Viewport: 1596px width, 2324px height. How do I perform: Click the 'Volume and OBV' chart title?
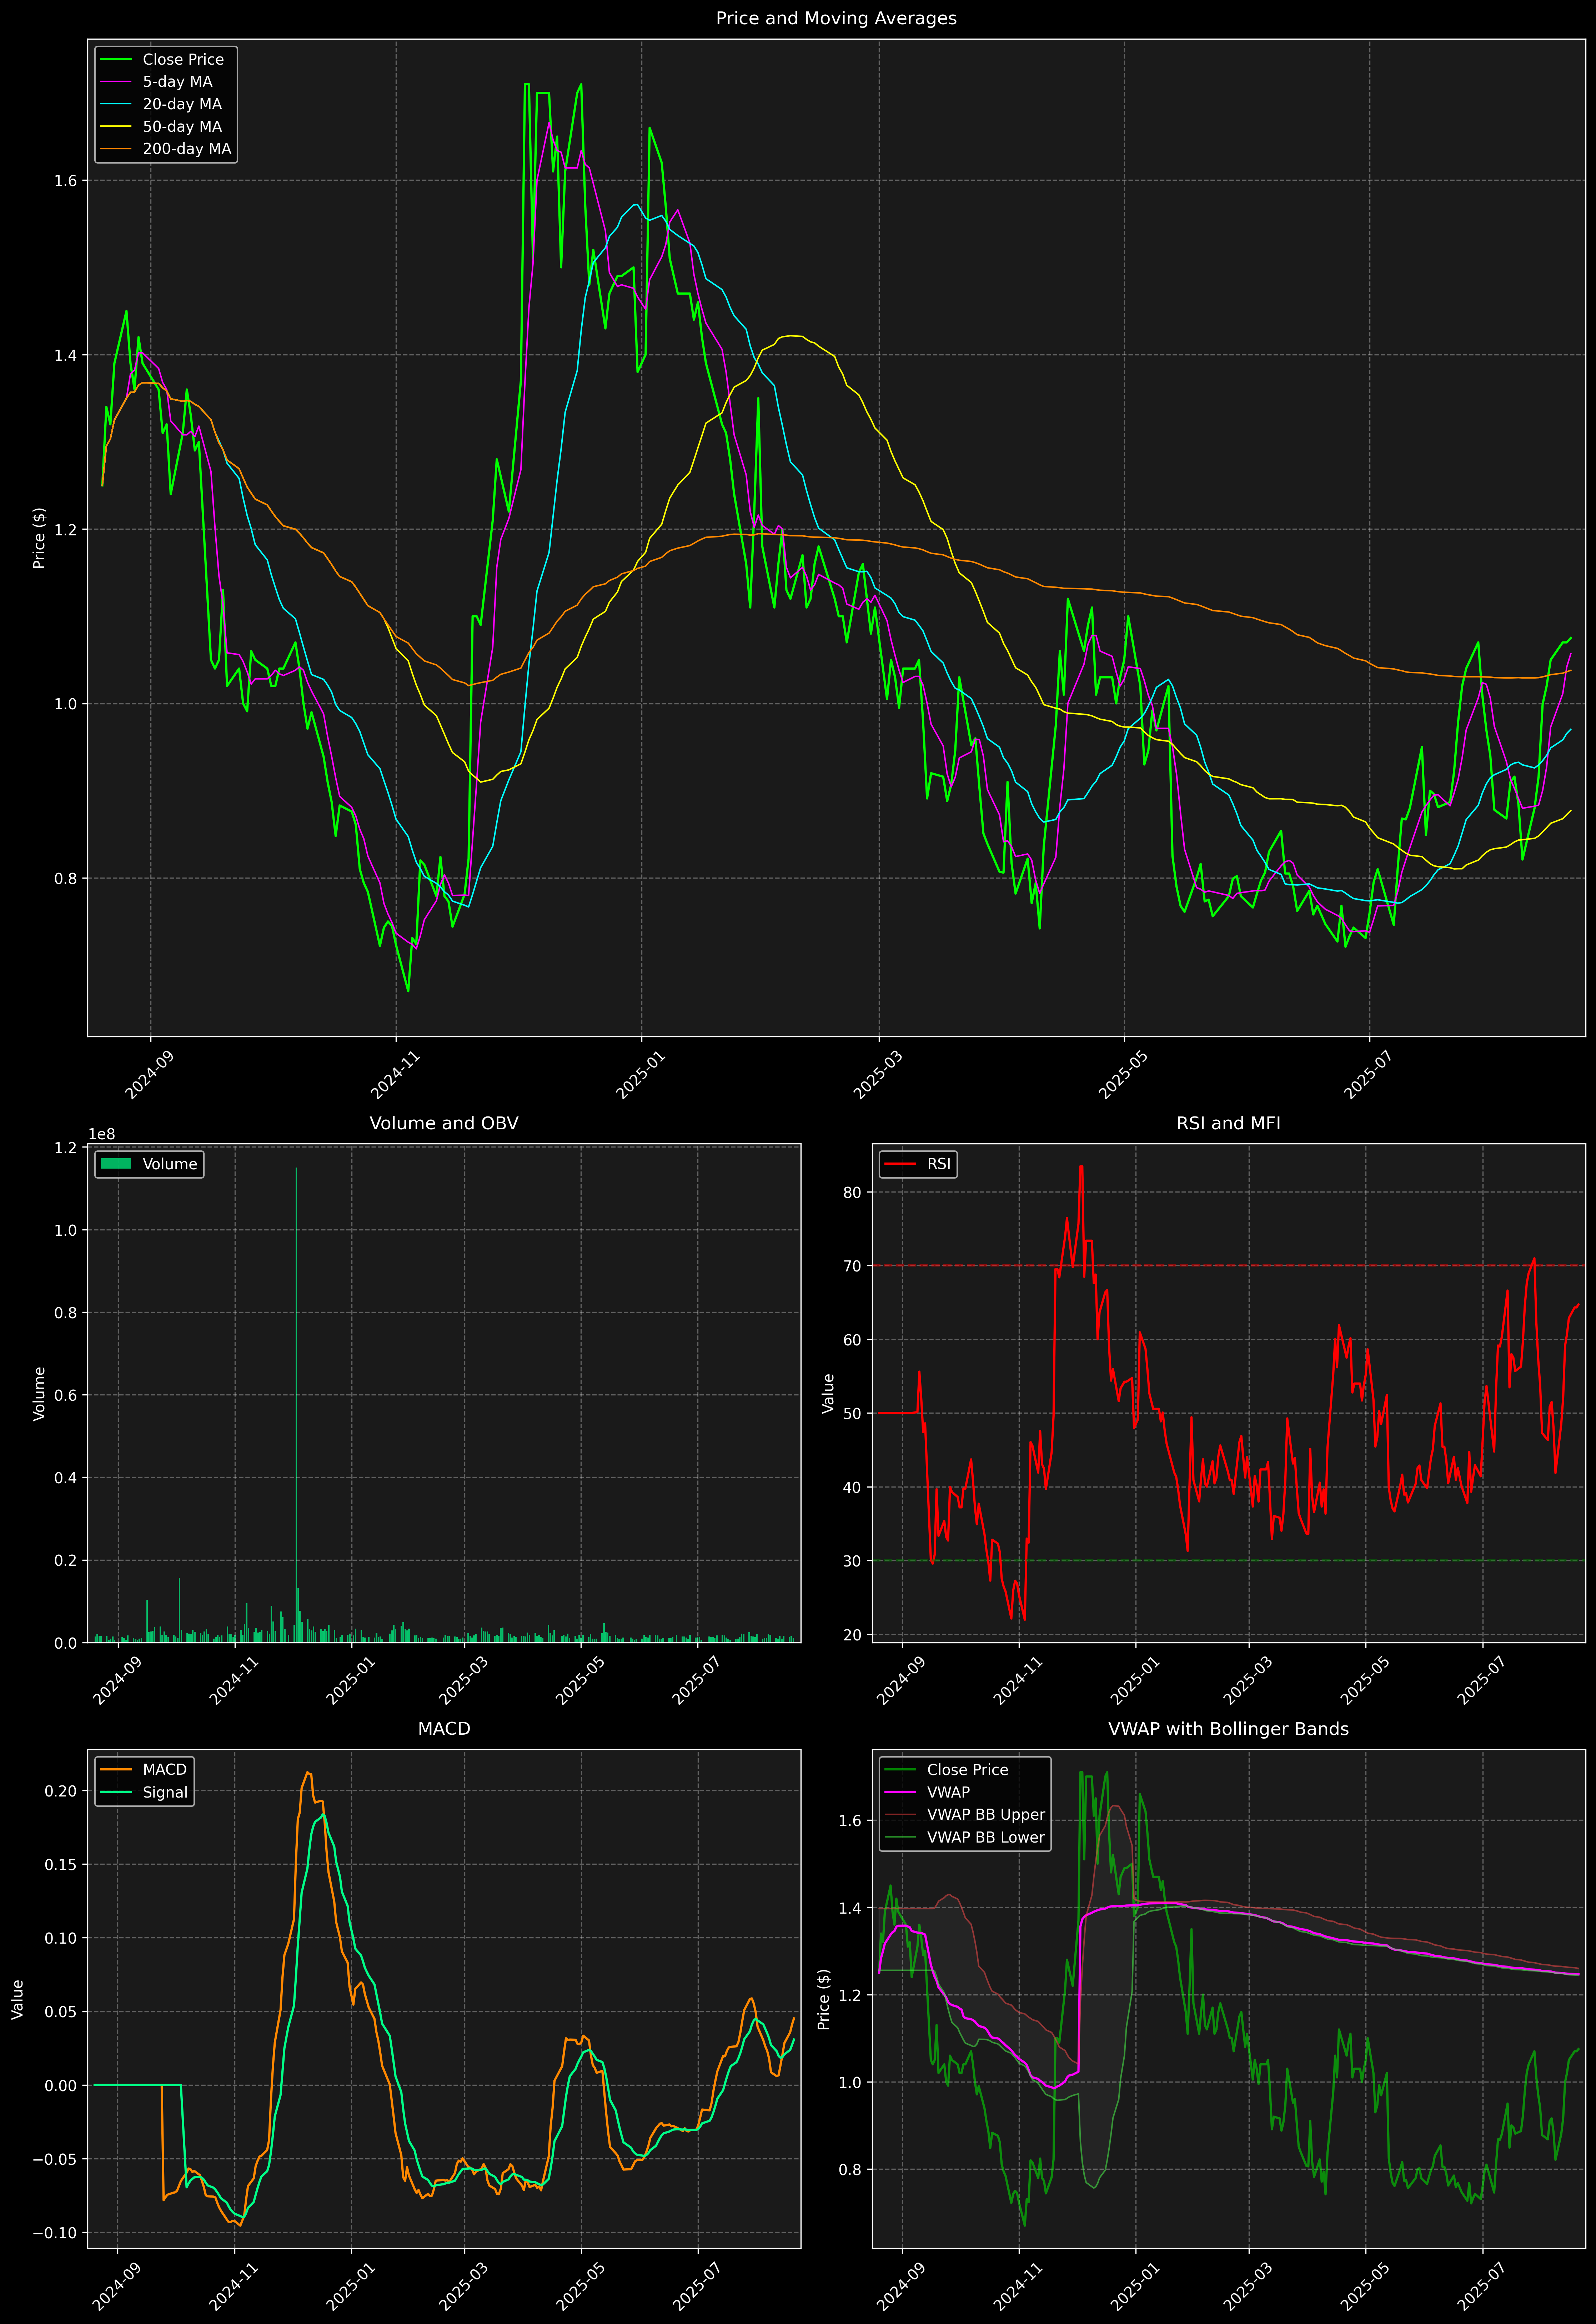[x=444, y=1123]
